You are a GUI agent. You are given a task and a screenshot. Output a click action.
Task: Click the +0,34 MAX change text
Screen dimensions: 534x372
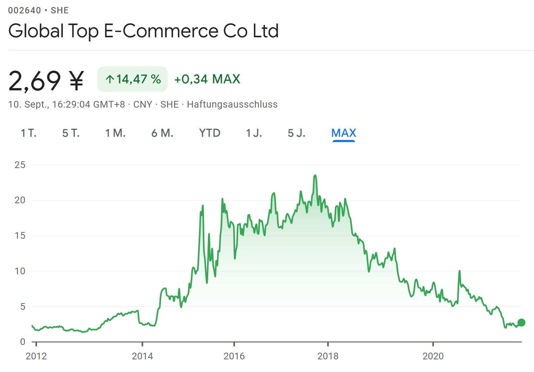[207, 79]
